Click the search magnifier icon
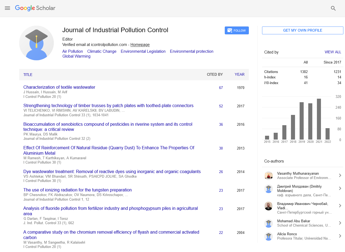The image size is (345, 252). click(x=333, y=8)
